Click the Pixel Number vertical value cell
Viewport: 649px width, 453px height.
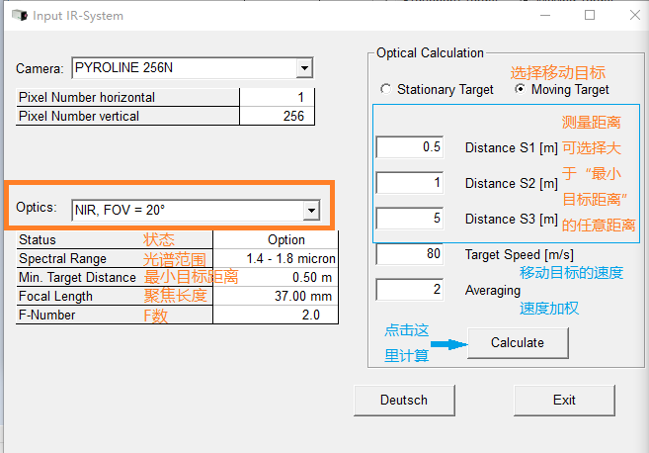[x=277, y=116]
